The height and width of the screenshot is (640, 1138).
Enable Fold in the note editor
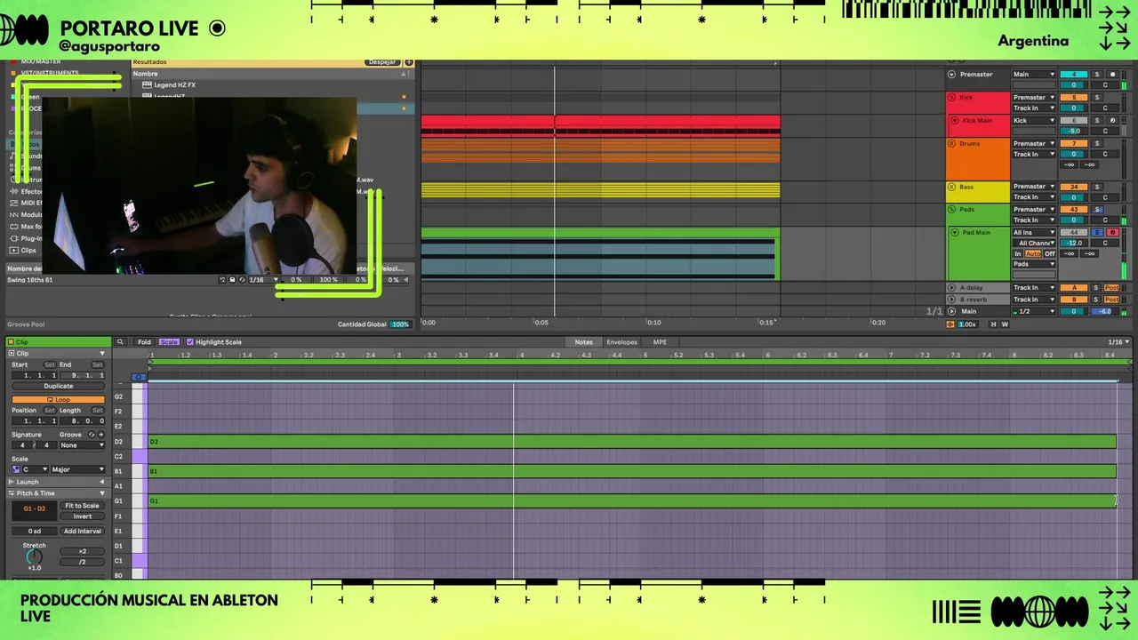[x=144, y=342]
